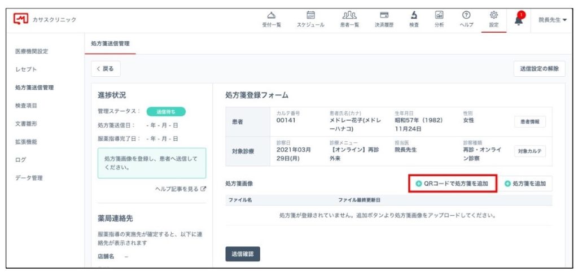Click the notification bell with red badge
The height and width of the screenshot is (275, 578).
pyautogui.click(x=519, y=19)
